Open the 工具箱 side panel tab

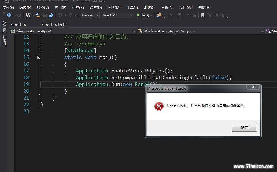coord(5,40)
